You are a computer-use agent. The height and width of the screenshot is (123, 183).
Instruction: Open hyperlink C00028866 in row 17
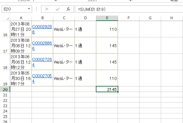tap(42, 46)
